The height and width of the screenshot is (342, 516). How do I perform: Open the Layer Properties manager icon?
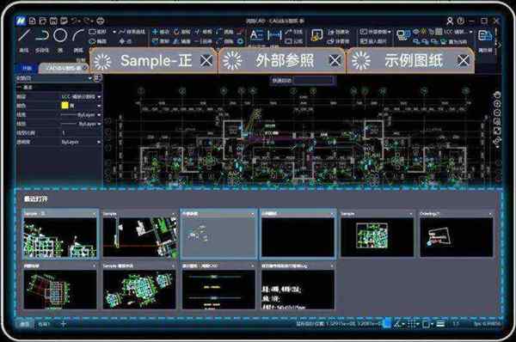(403, 35)
